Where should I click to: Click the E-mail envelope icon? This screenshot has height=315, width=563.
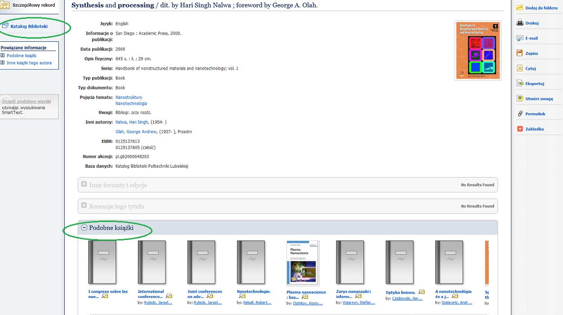pos(519,38)
